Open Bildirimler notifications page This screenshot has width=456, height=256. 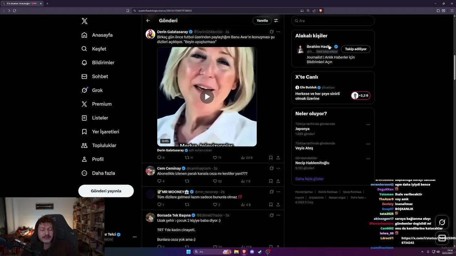click(x=98, y=63)
